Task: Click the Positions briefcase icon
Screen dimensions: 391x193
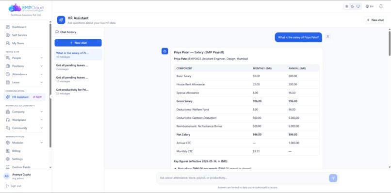Action: click(8, 66)
